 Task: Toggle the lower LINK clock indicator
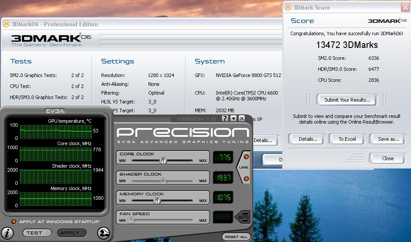click(x=247, y=179)
